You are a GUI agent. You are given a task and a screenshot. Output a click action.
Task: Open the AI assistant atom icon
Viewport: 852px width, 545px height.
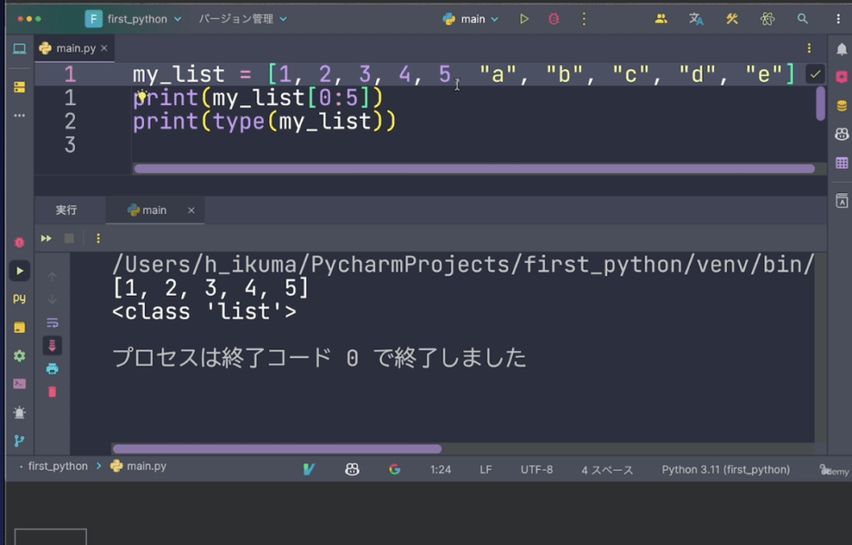pos(767,19)
